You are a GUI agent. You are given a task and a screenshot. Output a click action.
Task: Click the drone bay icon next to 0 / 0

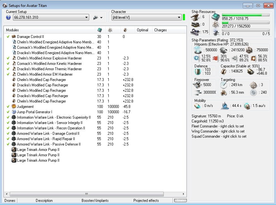[x=216, y=32]
